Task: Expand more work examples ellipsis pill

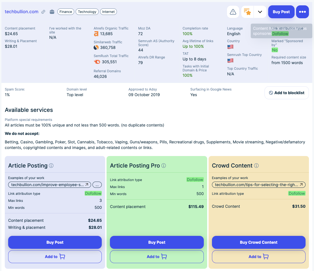Action: (97, 185)
